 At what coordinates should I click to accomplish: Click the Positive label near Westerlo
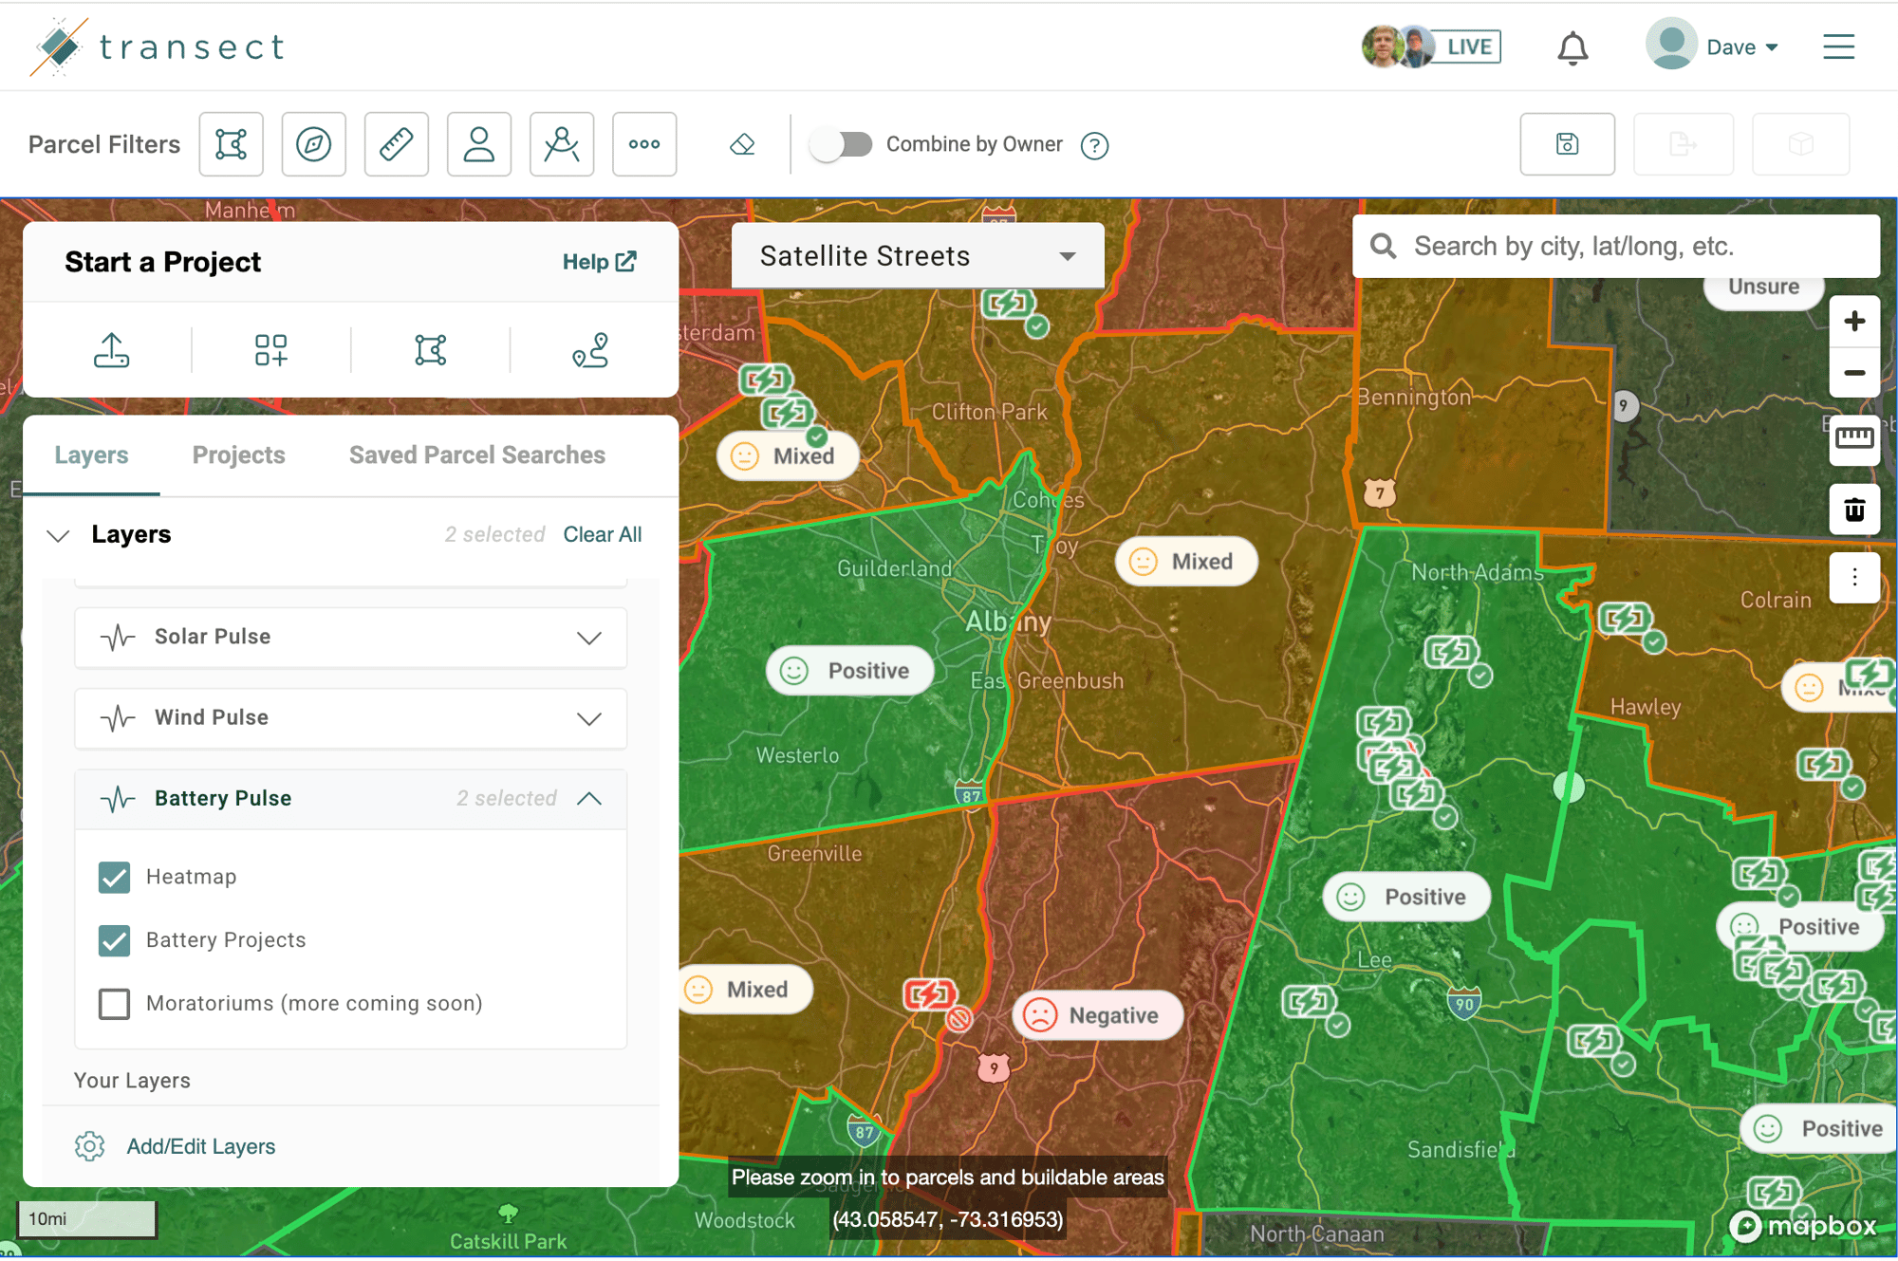point(849,671)
